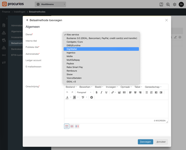Choose Mollie from service list
This screenshot has width=186, height=150.
pos(101,56)
